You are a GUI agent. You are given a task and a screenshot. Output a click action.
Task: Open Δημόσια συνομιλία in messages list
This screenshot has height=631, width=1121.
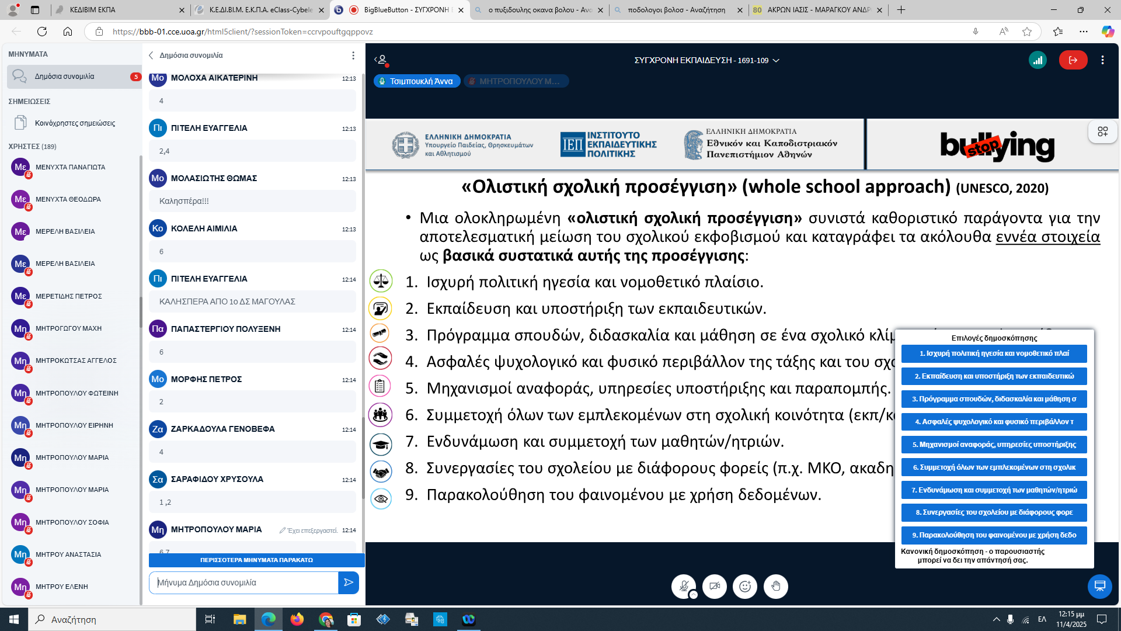(x=74, y=77)
